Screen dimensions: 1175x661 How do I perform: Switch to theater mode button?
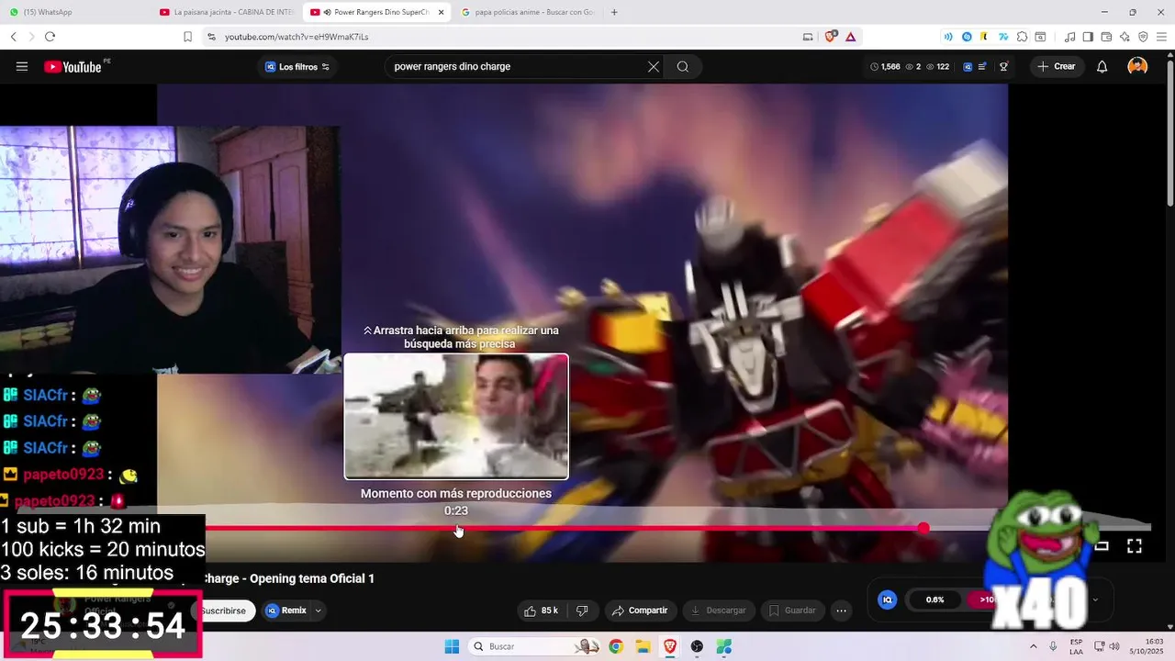[1102, 546]
